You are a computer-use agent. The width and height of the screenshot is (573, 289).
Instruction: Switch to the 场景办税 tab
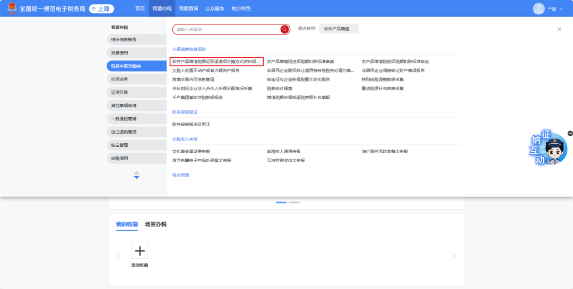tap(155, 224)
